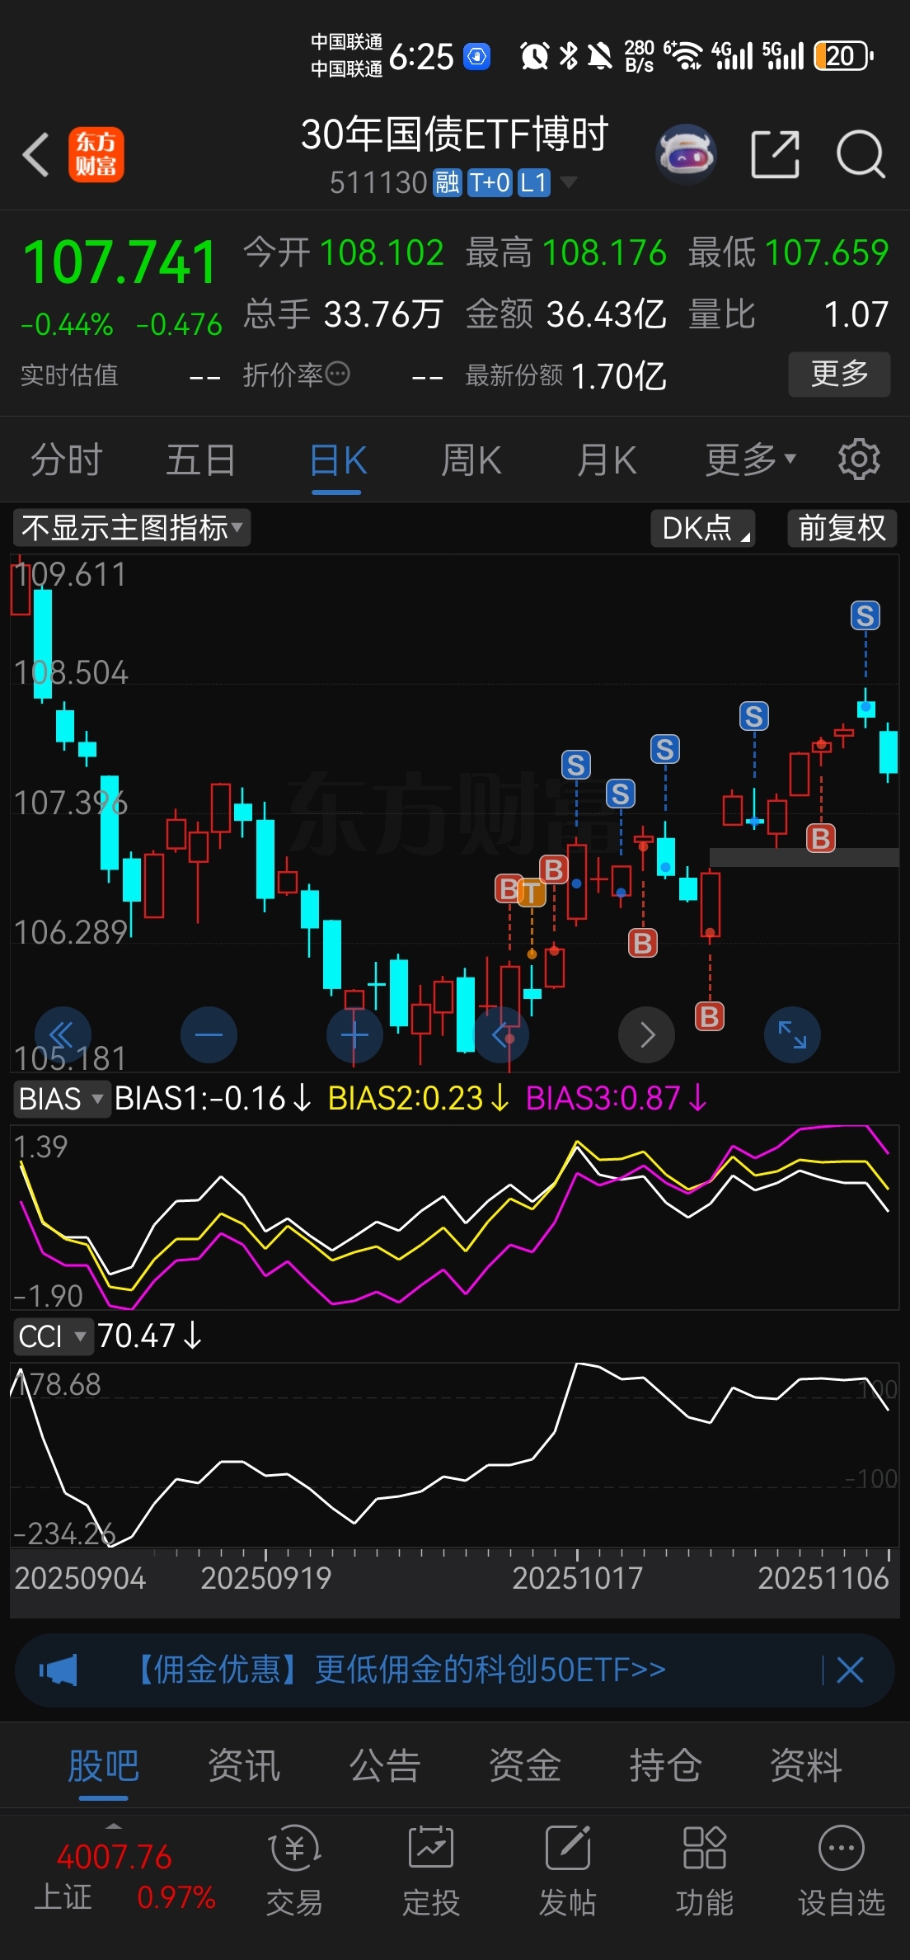The height and width of the screenshot is (1960, 910).
Task: Switch 前复权 adjustment mode
Action: click(x=842, y=528)
